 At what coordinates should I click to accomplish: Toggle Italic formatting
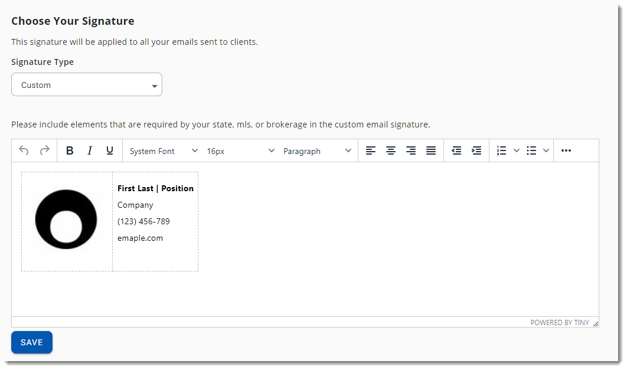point(90,150)
